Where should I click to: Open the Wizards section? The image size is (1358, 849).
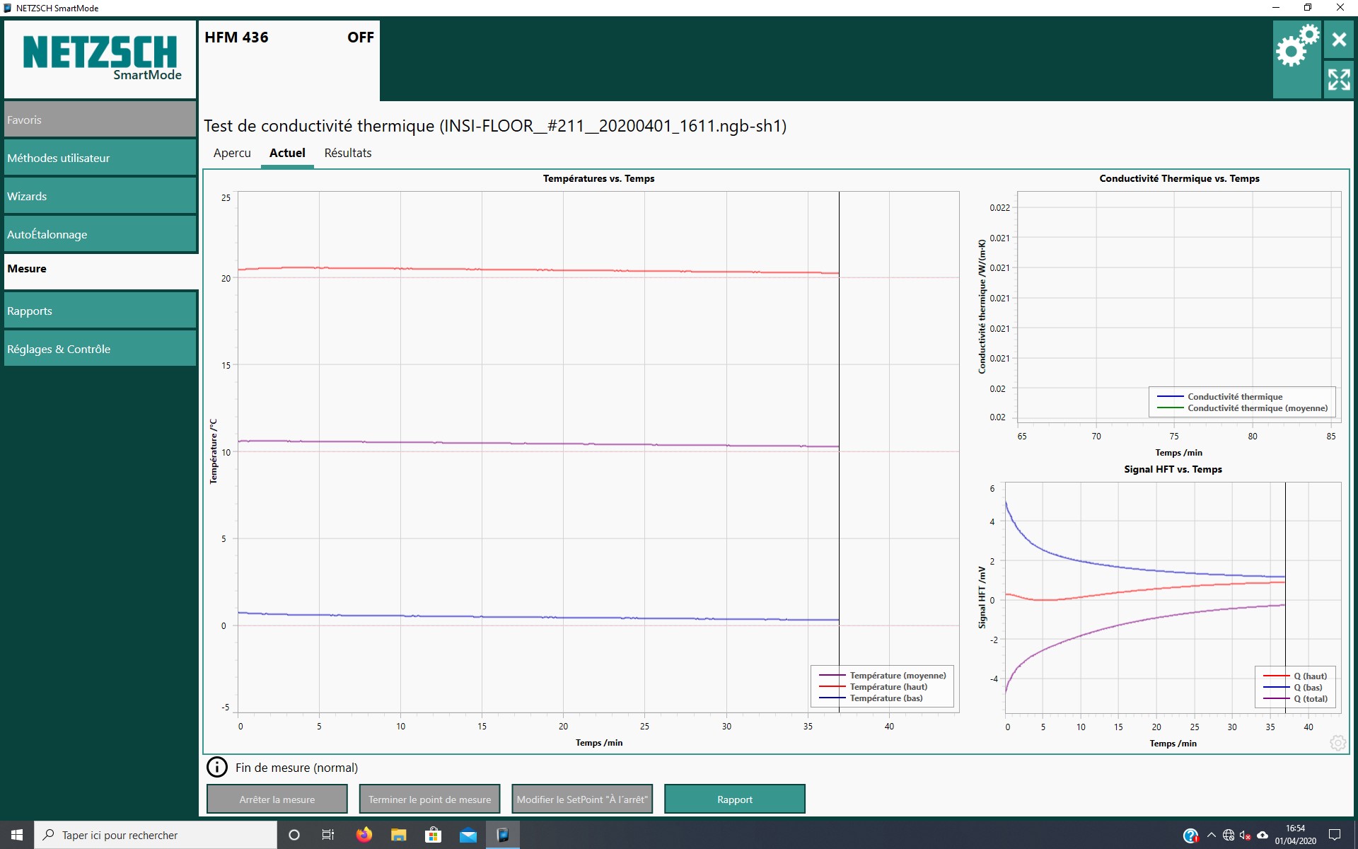pos(100,196)
